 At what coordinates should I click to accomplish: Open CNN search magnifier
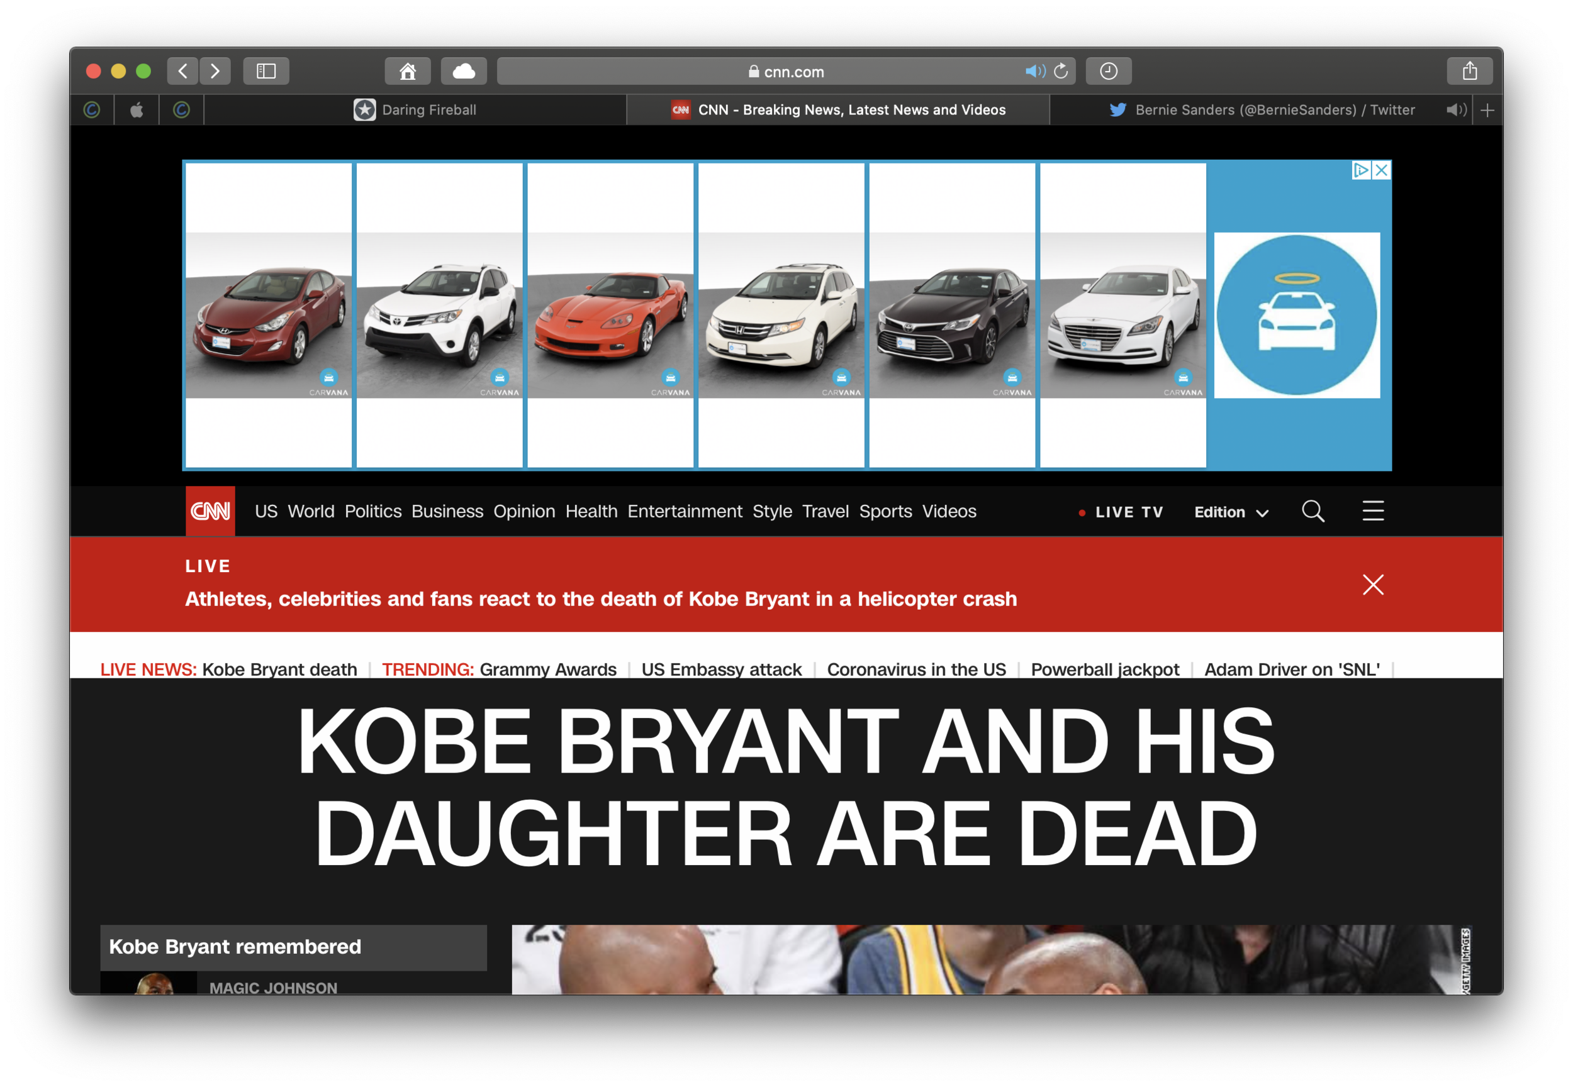tap(1313, 510)
